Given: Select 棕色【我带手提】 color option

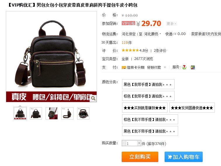Looking at the screenshot, I should tap(148, 96).
